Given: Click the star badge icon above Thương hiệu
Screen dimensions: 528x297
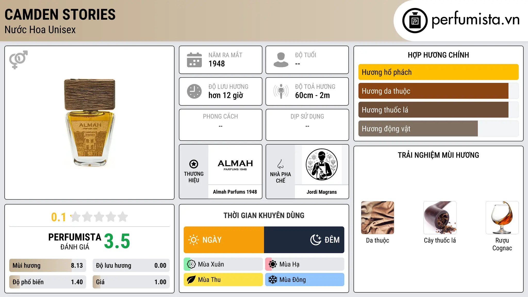Looking at the screenshot, I should click(194, 164).
